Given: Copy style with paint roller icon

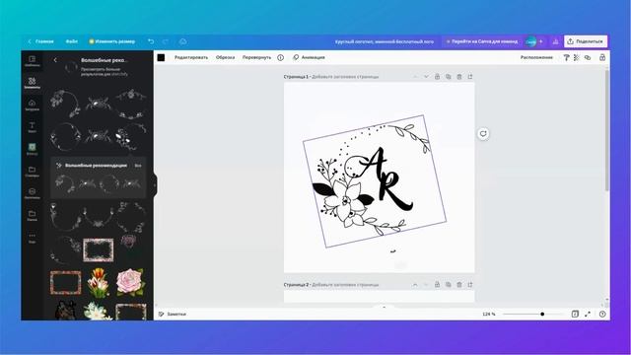Looking at the screenshot, I should (566, 57).
